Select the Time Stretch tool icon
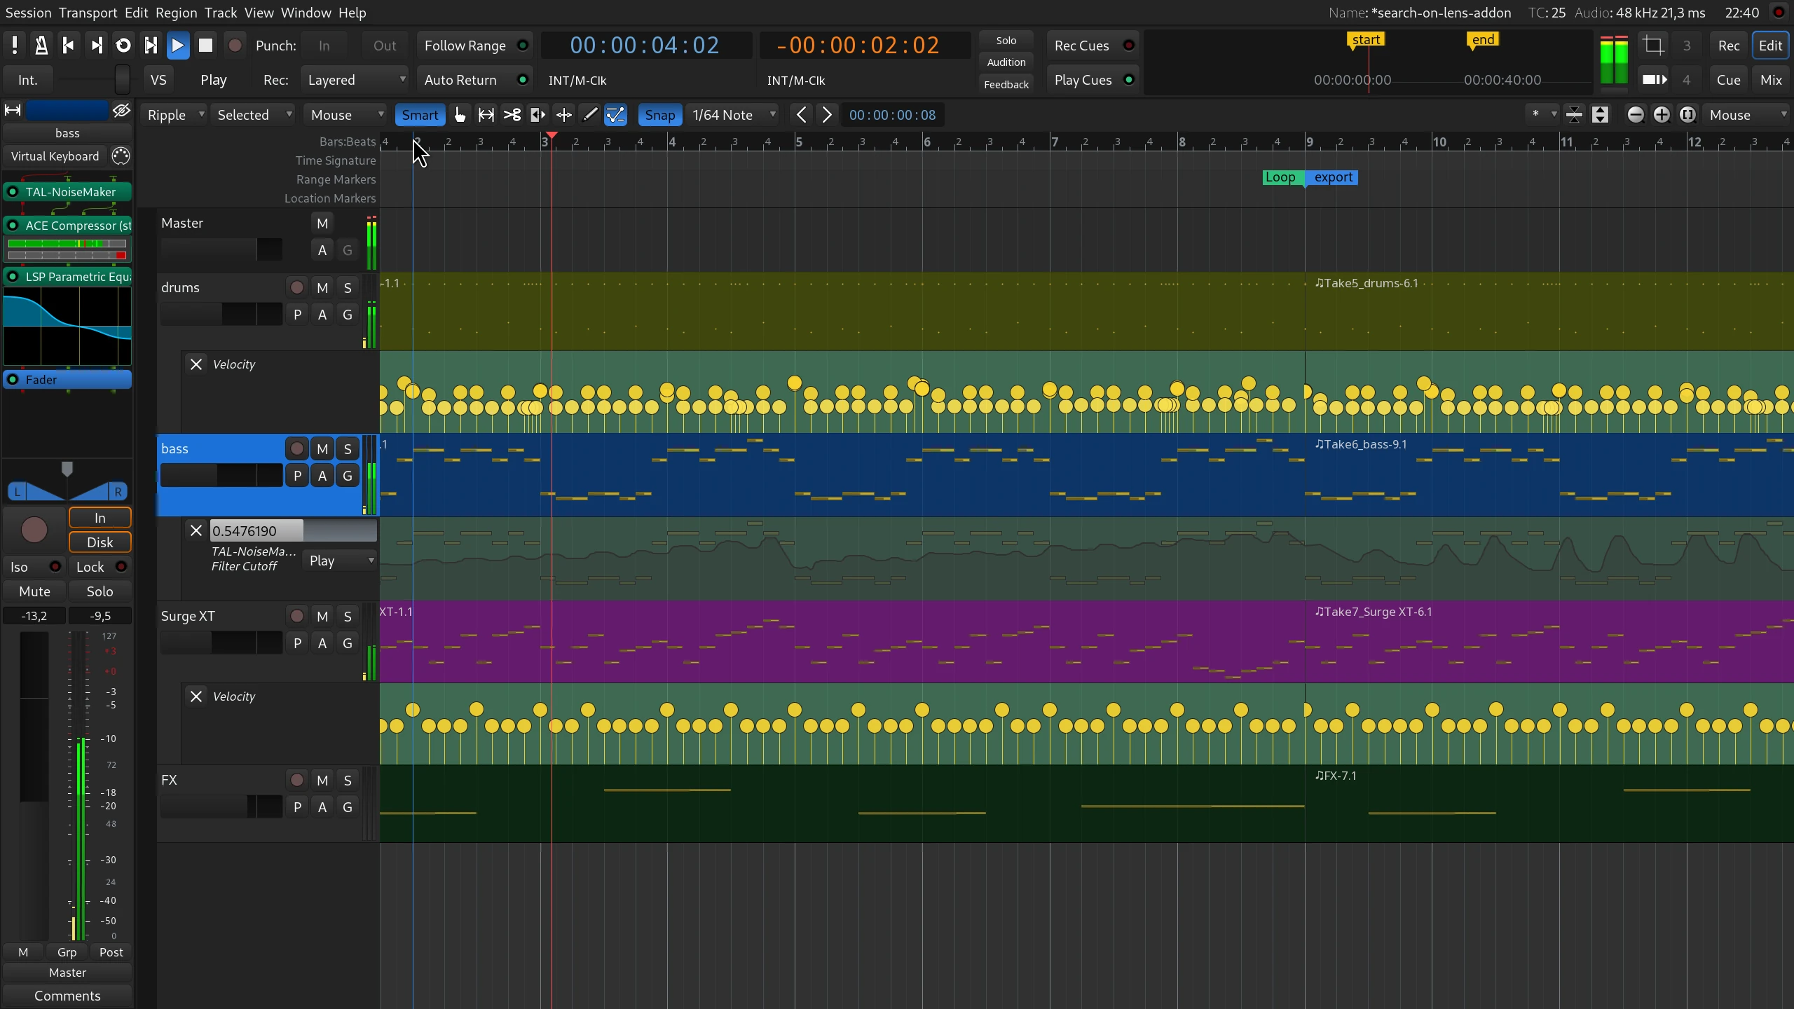 coord(563,115)
